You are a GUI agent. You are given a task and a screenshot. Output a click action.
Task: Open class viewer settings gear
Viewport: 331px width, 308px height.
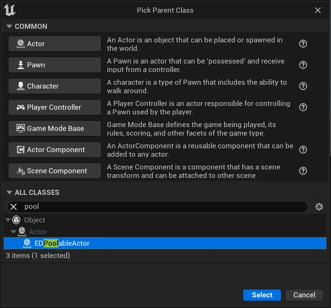(319, 207)
